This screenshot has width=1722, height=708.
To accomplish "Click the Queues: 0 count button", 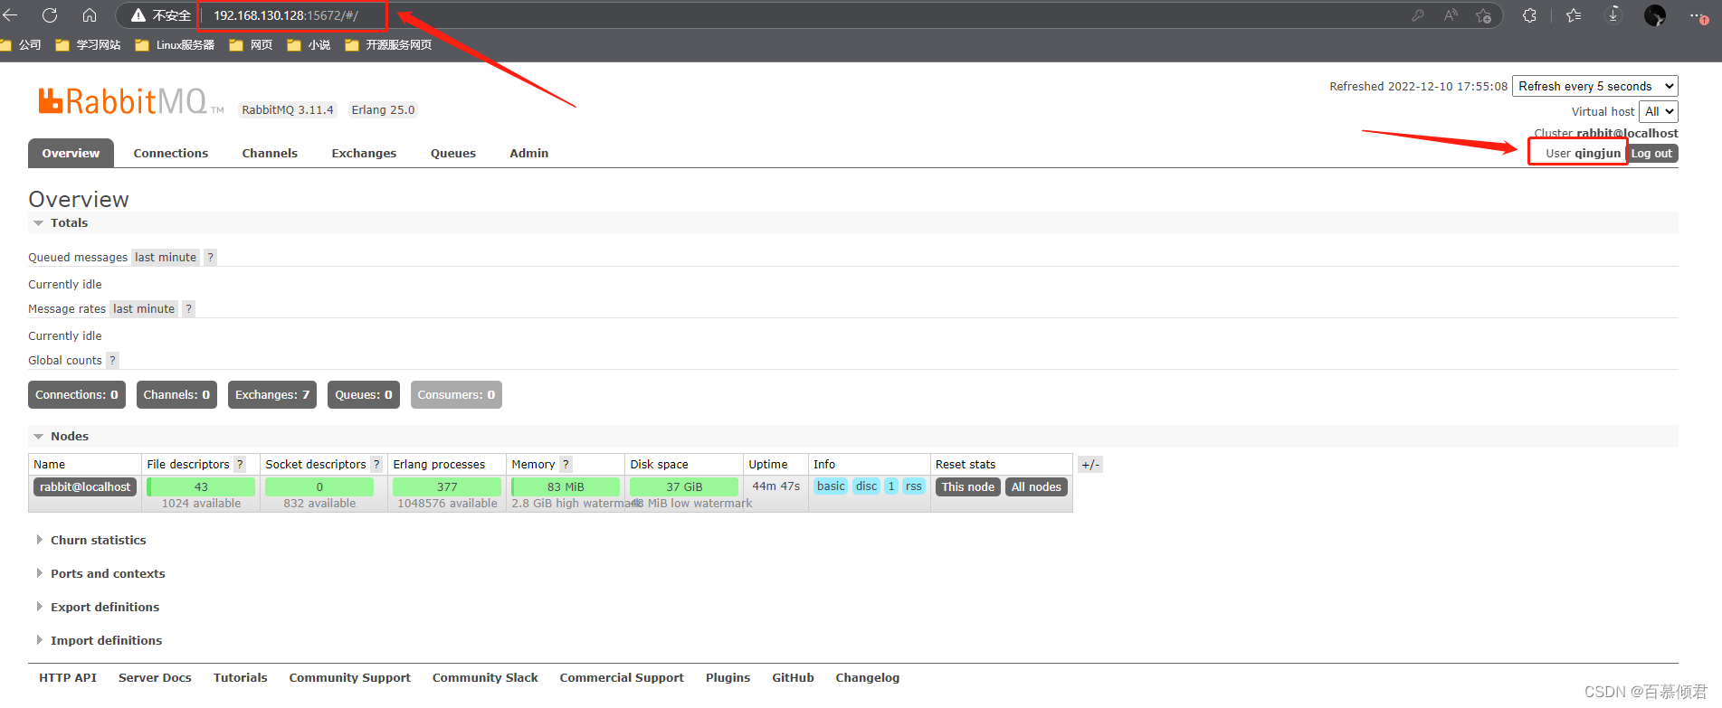I will tap(364, 395).
